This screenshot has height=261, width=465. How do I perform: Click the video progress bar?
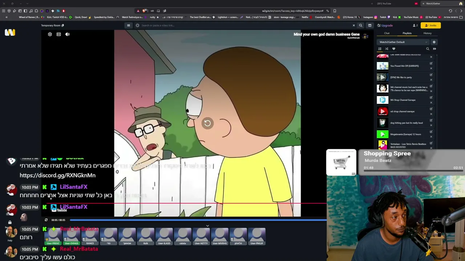(198, 220)
